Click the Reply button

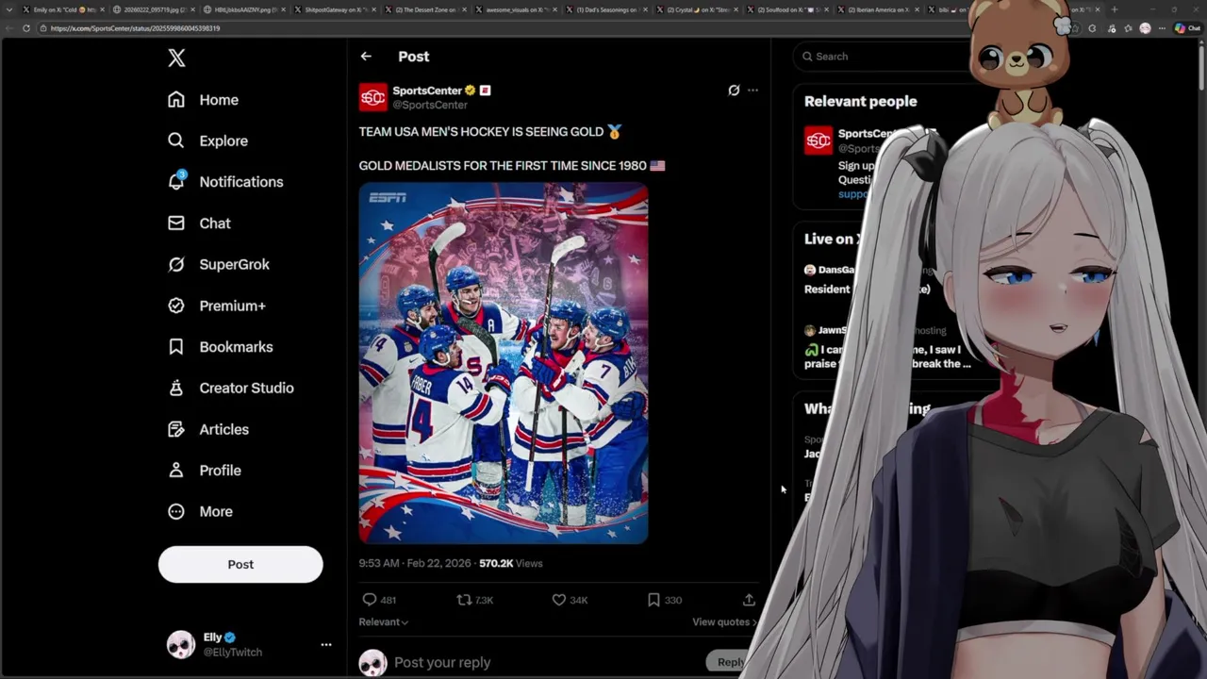coord(731,662)
